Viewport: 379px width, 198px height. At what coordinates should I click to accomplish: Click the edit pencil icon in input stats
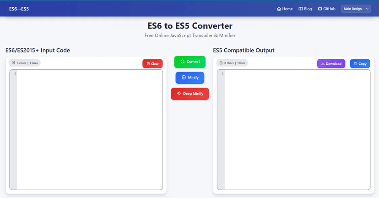click(14, 63)
